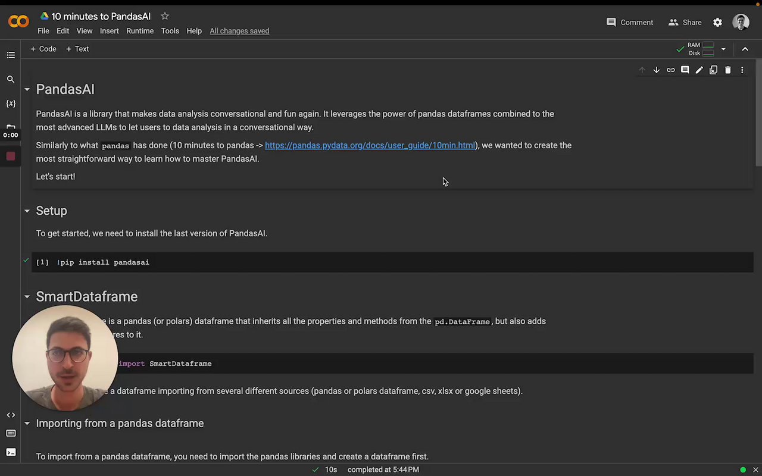Click the webcam presenter thumbnail
Screen dimensions: 762x476
pos(65,359)
